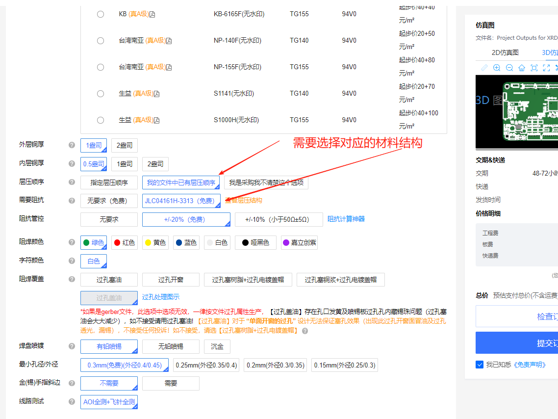
Task: Click the fit-to-frame icon in preview toolbar
Action: [x=534, y=68]
